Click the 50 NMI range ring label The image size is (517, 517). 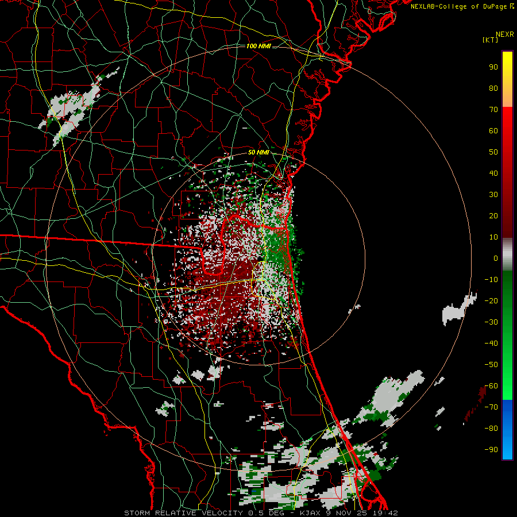coord(258,152)
